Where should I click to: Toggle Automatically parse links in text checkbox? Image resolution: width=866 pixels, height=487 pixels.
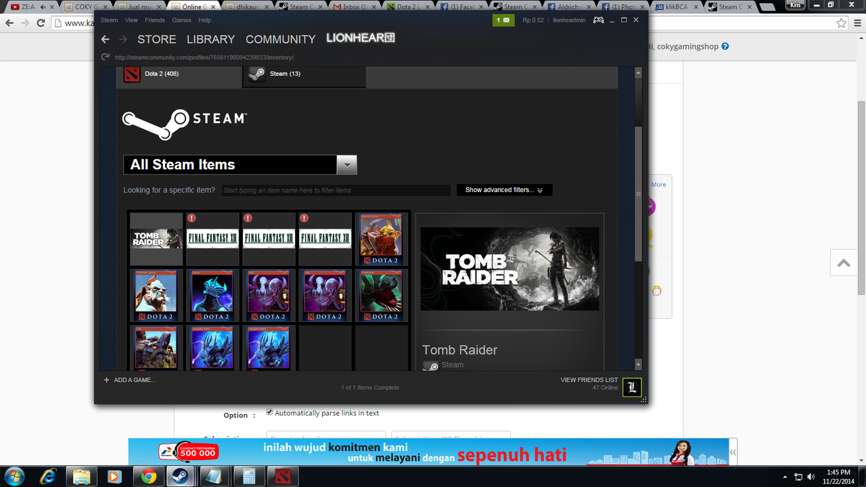(x=270, y=412)
